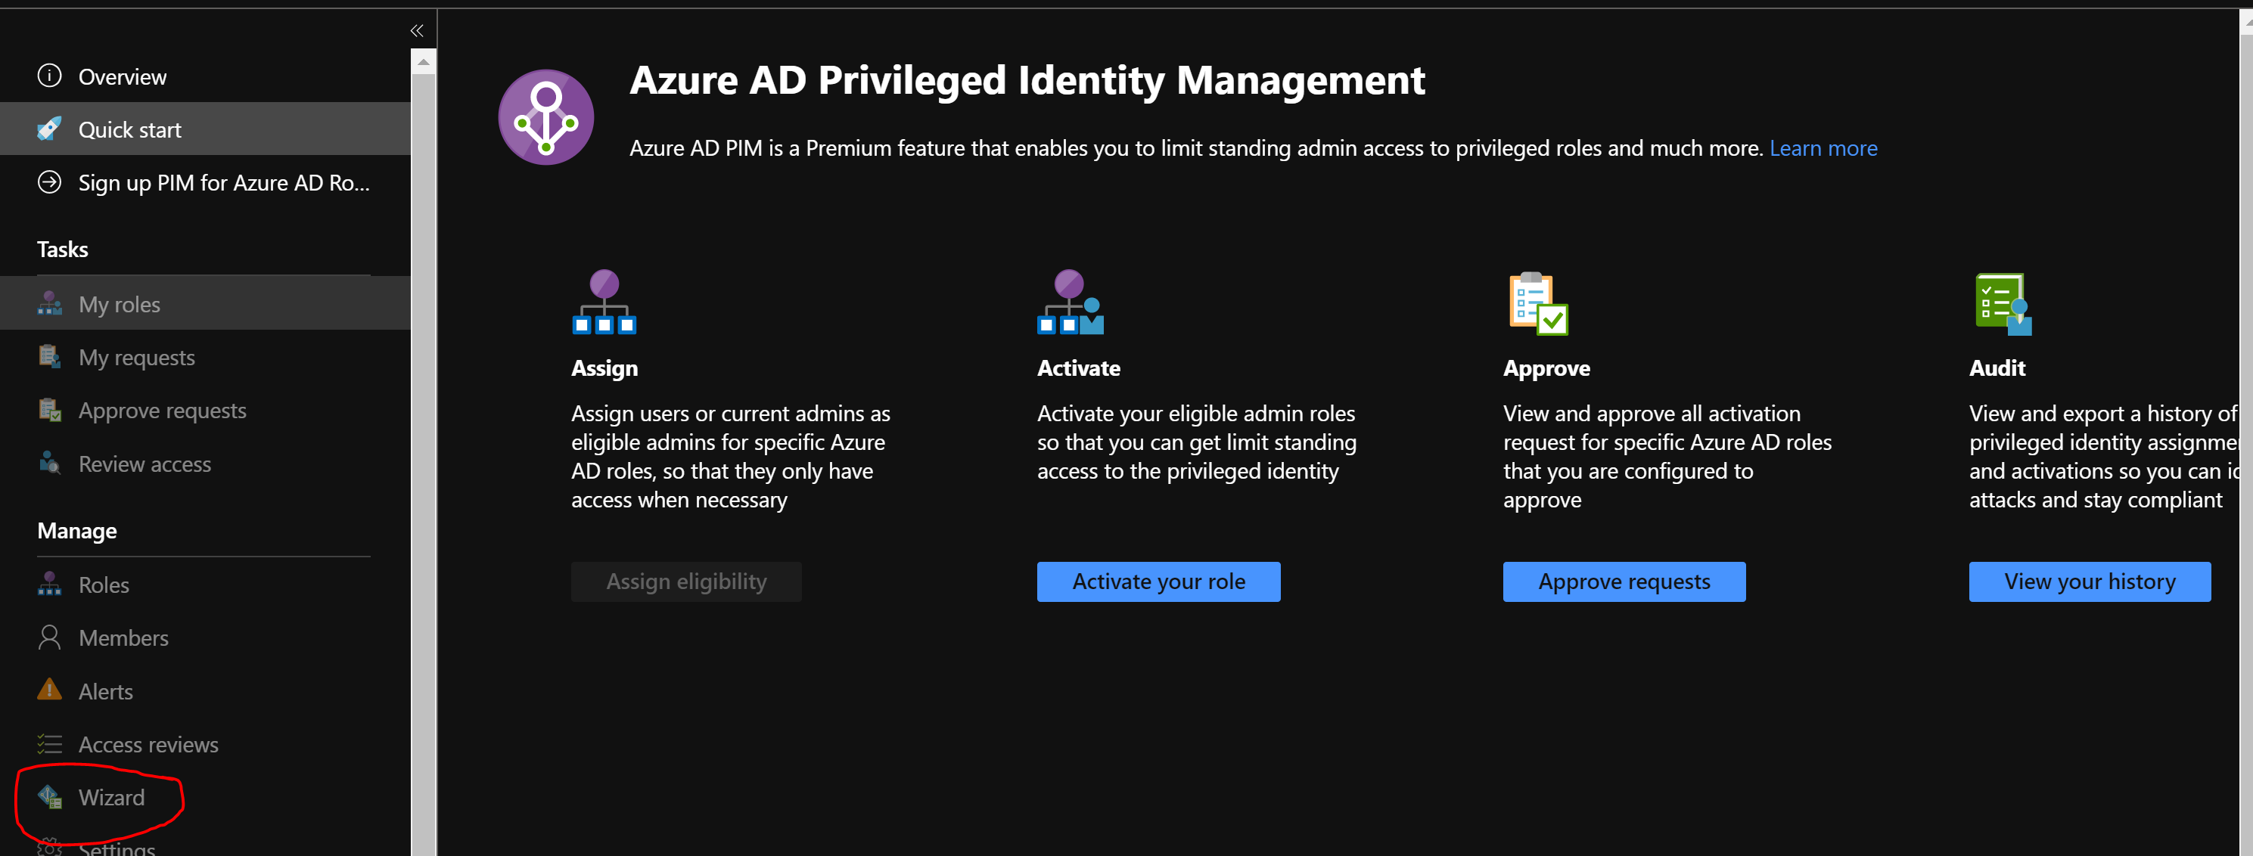The image size is (2253, 856).
Task: Open My roles in Tasks menu
Action: tap(120, 304)
